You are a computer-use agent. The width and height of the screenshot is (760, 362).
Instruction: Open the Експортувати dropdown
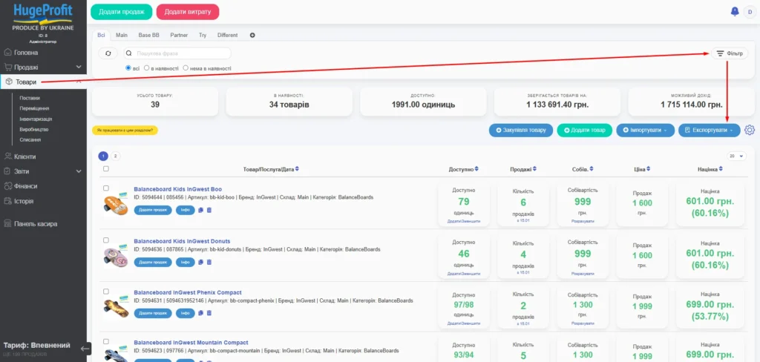[710, 131]
